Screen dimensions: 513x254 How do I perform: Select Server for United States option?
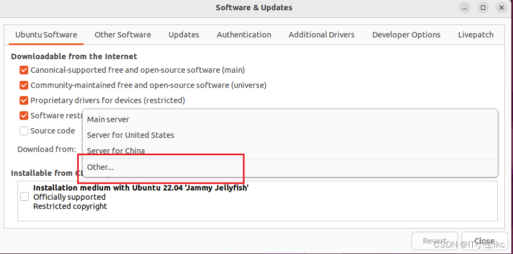point(290,135)
